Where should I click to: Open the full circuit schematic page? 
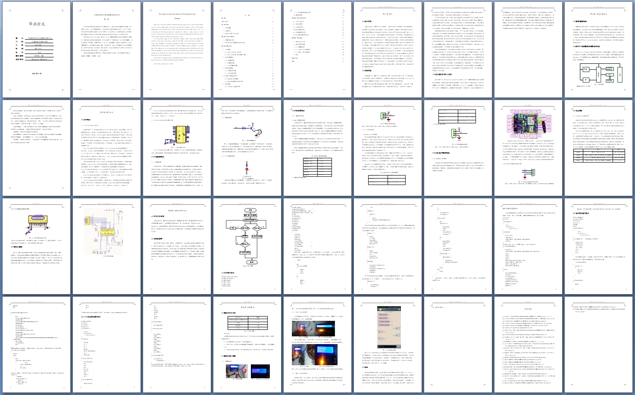106,246
